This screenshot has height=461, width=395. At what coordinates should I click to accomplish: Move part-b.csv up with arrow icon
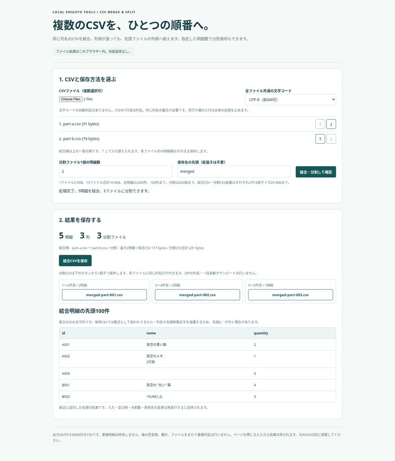tap(320, 139)
